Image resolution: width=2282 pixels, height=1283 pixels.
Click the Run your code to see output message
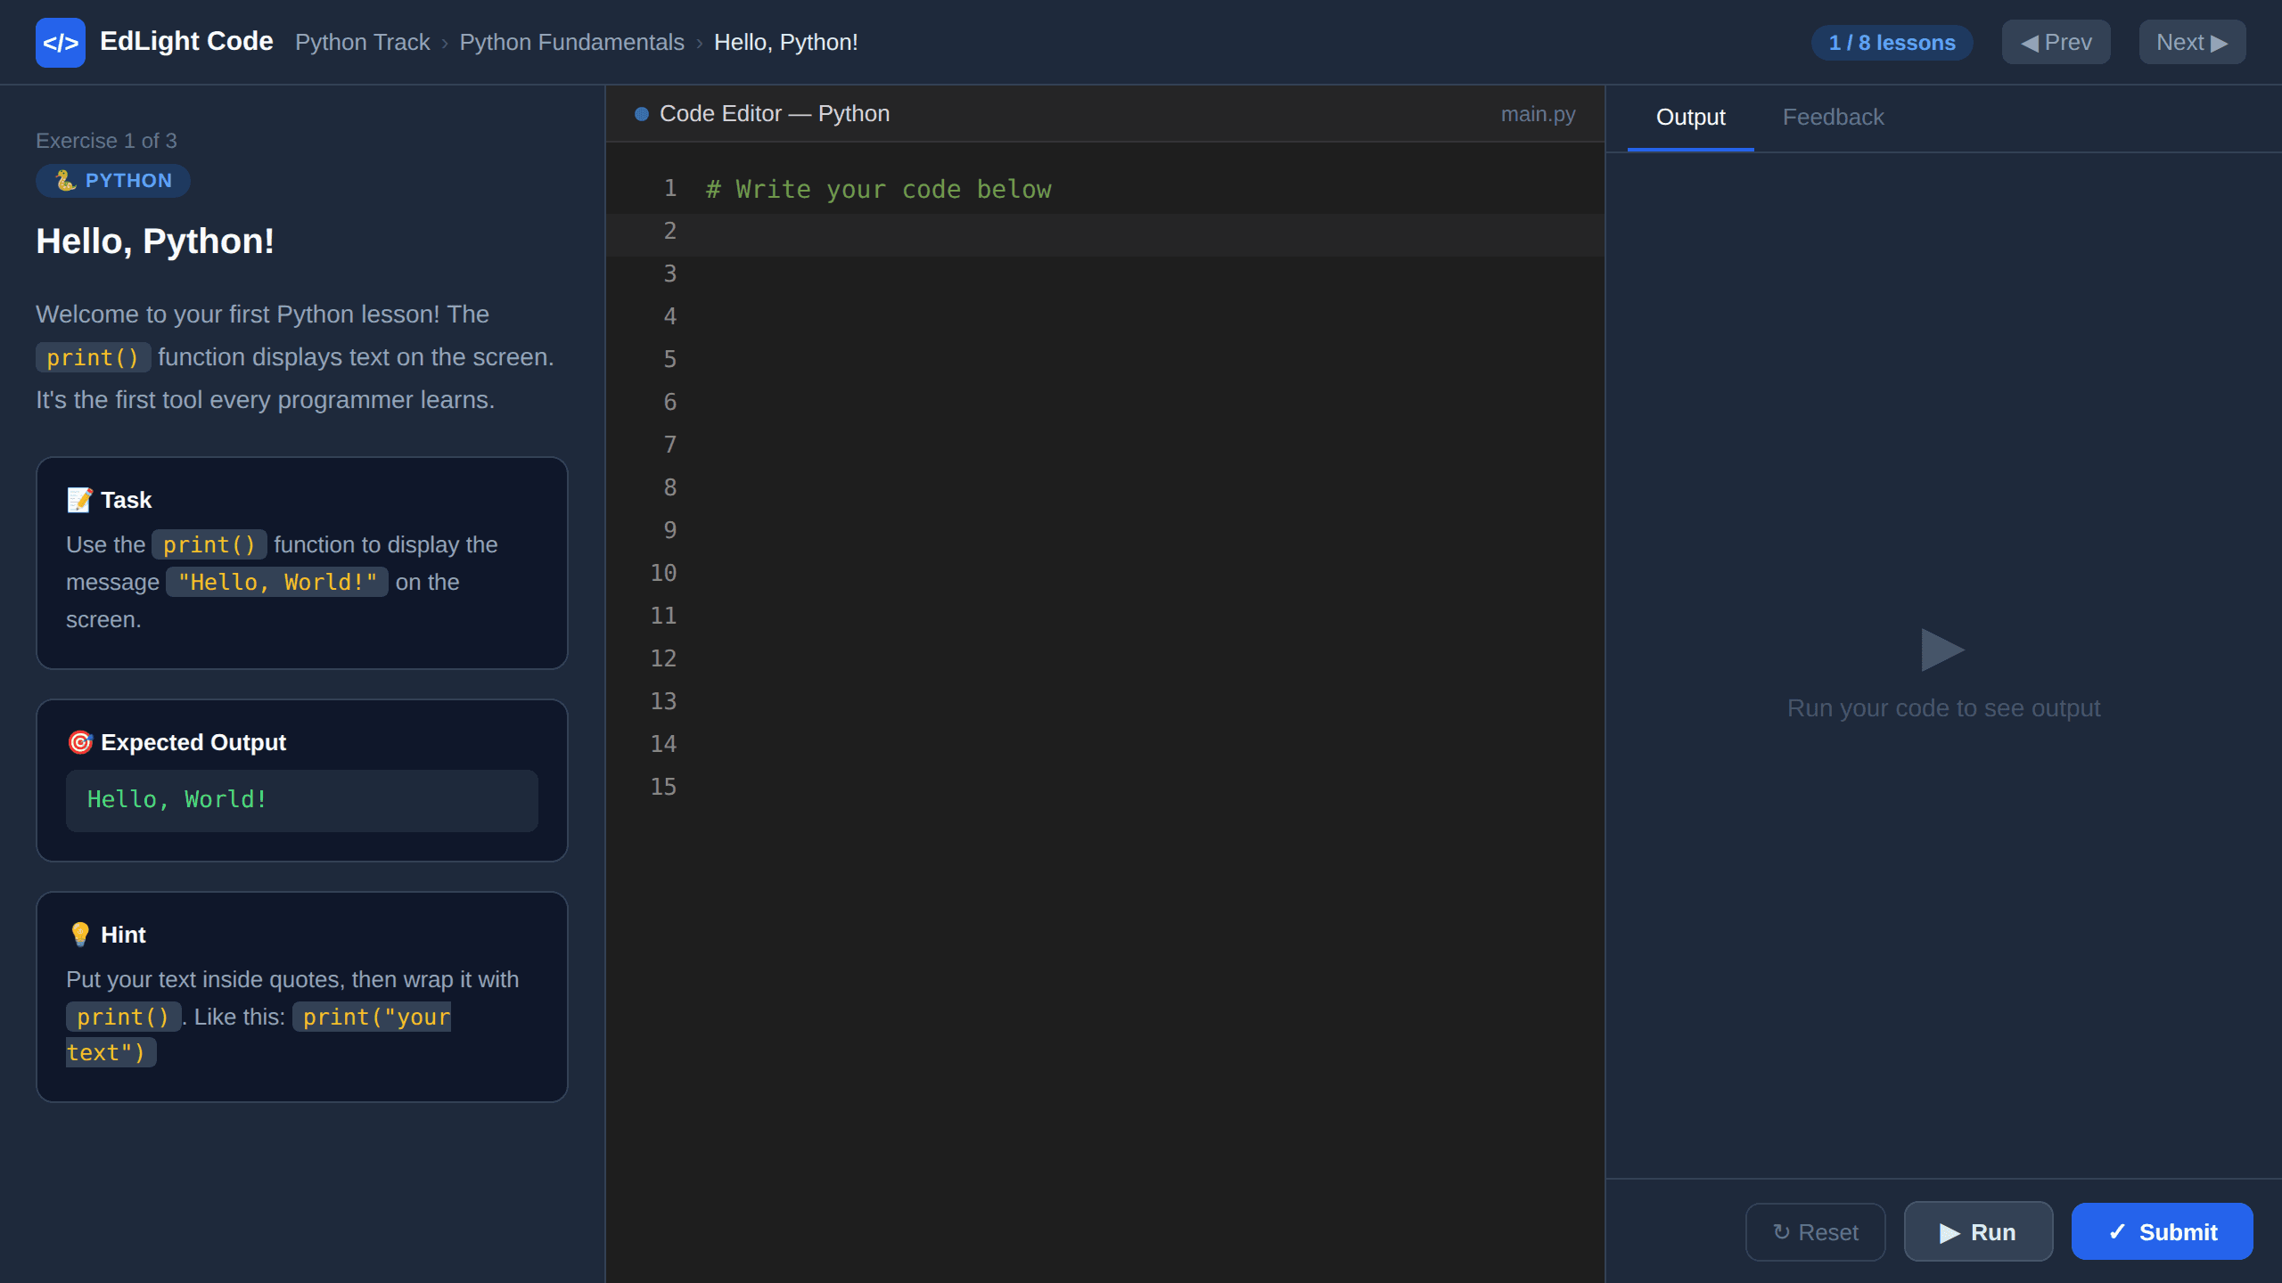[1943, 708]
